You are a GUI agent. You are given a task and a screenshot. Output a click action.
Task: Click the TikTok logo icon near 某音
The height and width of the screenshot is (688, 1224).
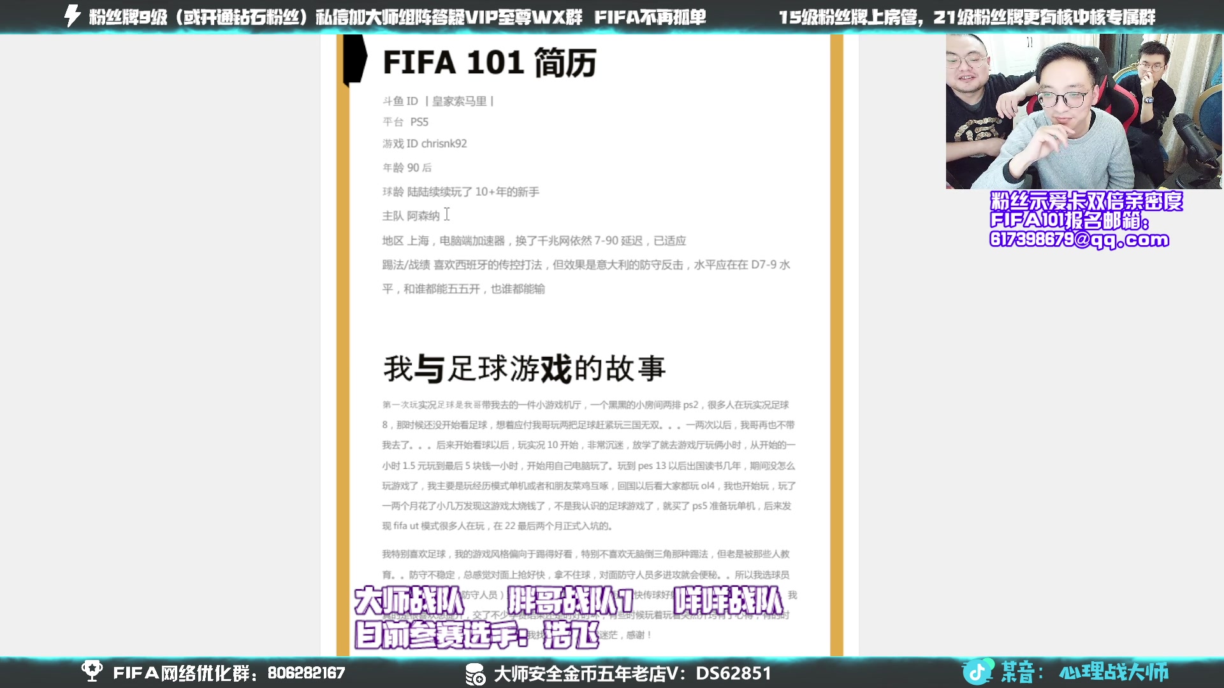pyautogui.click(x=977, y=671)
